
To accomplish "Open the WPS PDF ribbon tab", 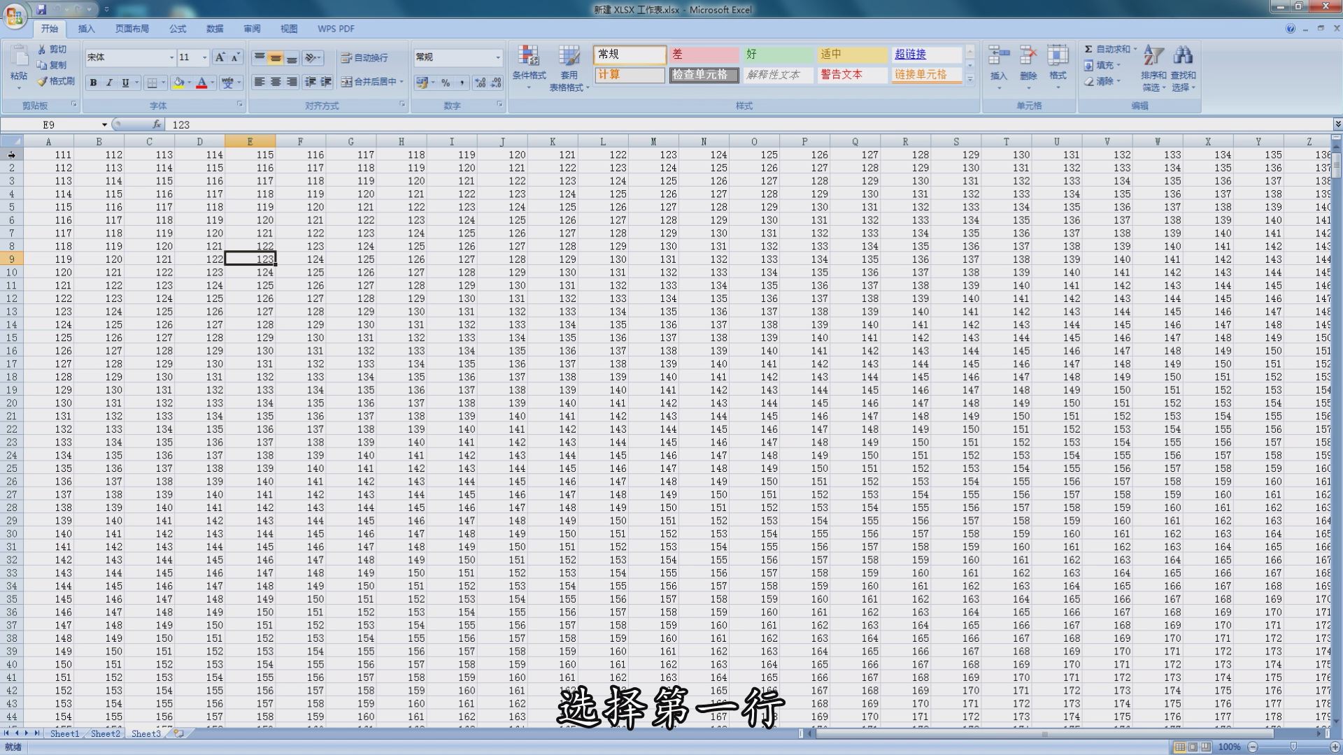I will 336,29.
